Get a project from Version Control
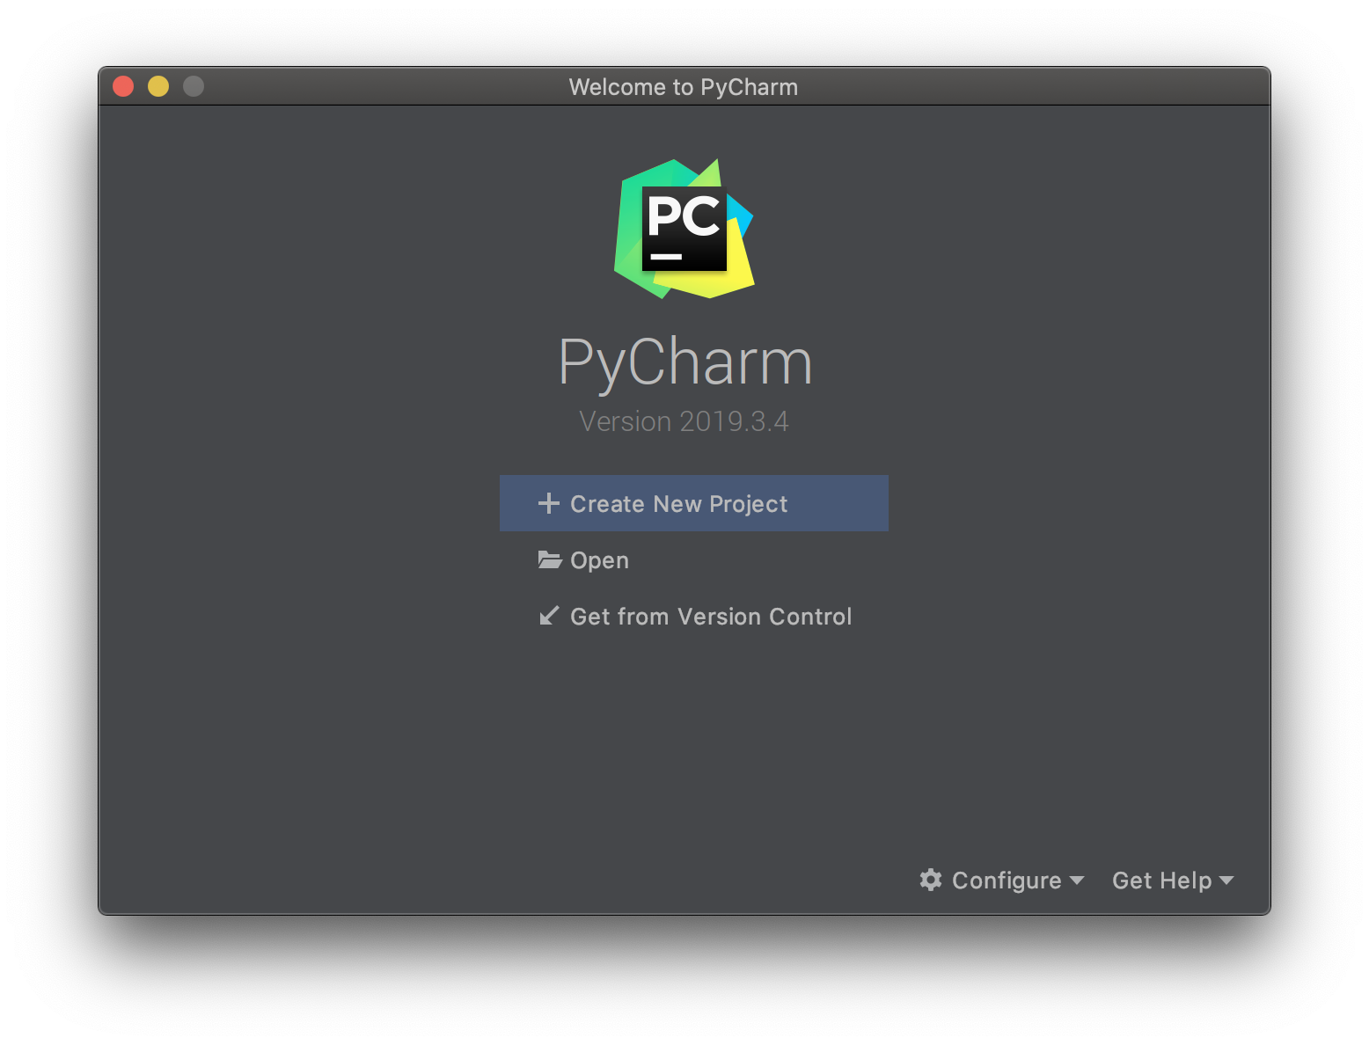Screen dimensions: 1369x1045 coord(711,616)
